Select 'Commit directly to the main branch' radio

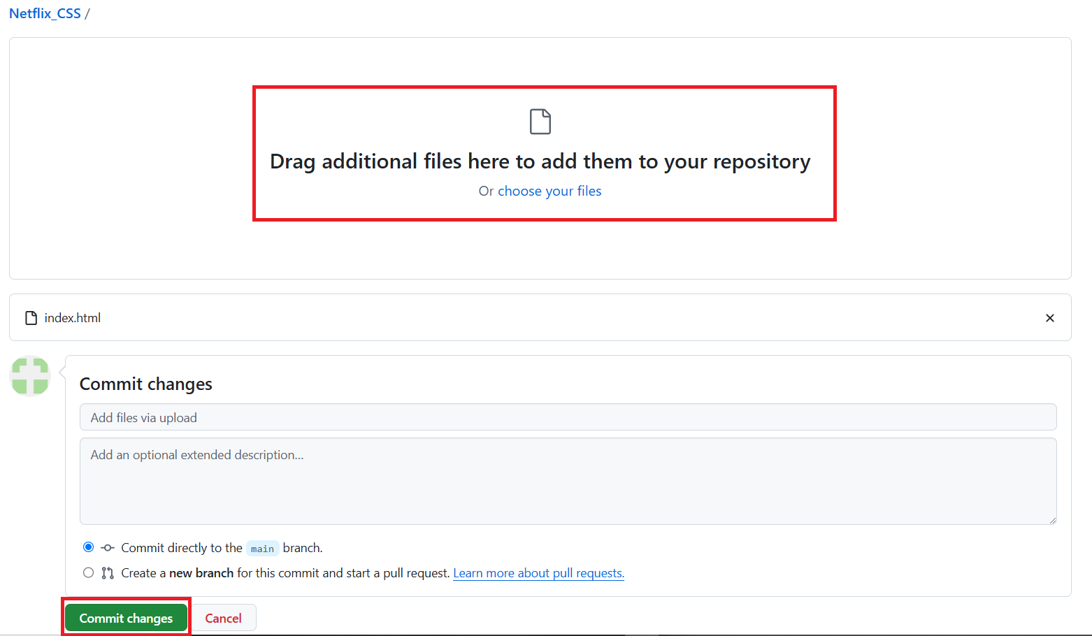click(88, 547)
